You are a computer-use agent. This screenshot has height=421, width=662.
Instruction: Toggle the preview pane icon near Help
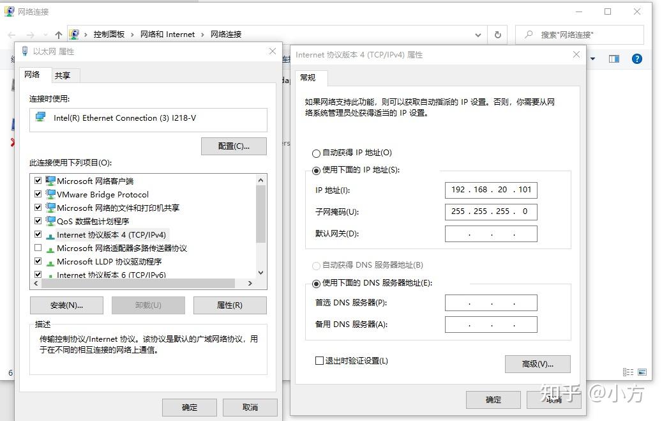pyautogui.click(x=613, y=59)
